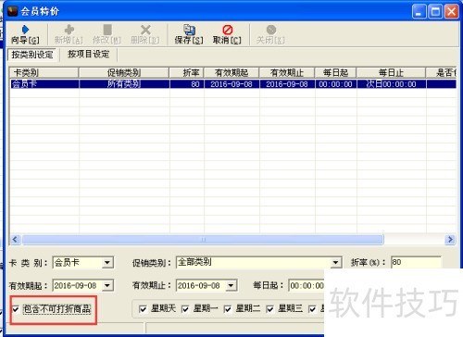
Task: Open the 向导[G] wizard toolbar icon
Action: click(x=25, y=34)
